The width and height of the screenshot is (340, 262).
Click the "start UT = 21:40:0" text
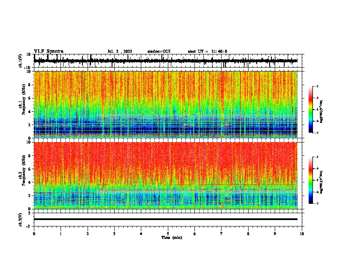[207, 51]
